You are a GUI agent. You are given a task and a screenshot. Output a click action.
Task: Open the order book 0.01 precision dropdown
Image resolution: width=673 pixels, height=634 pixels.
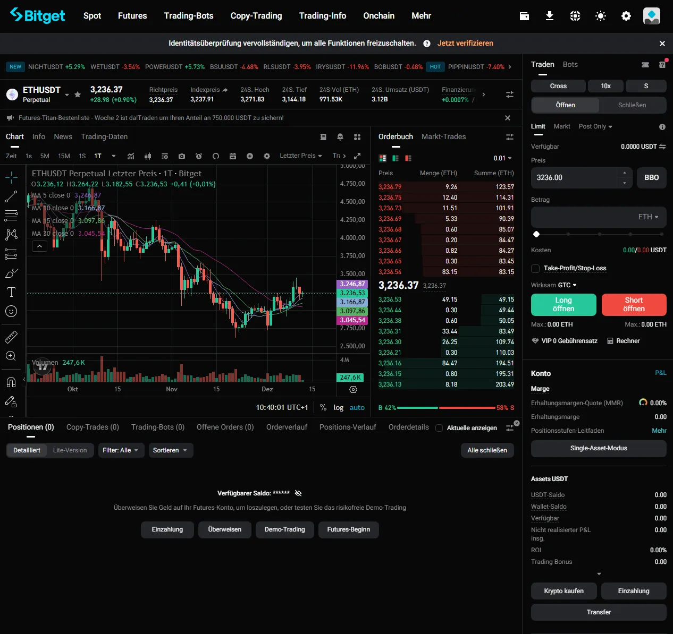502,158
